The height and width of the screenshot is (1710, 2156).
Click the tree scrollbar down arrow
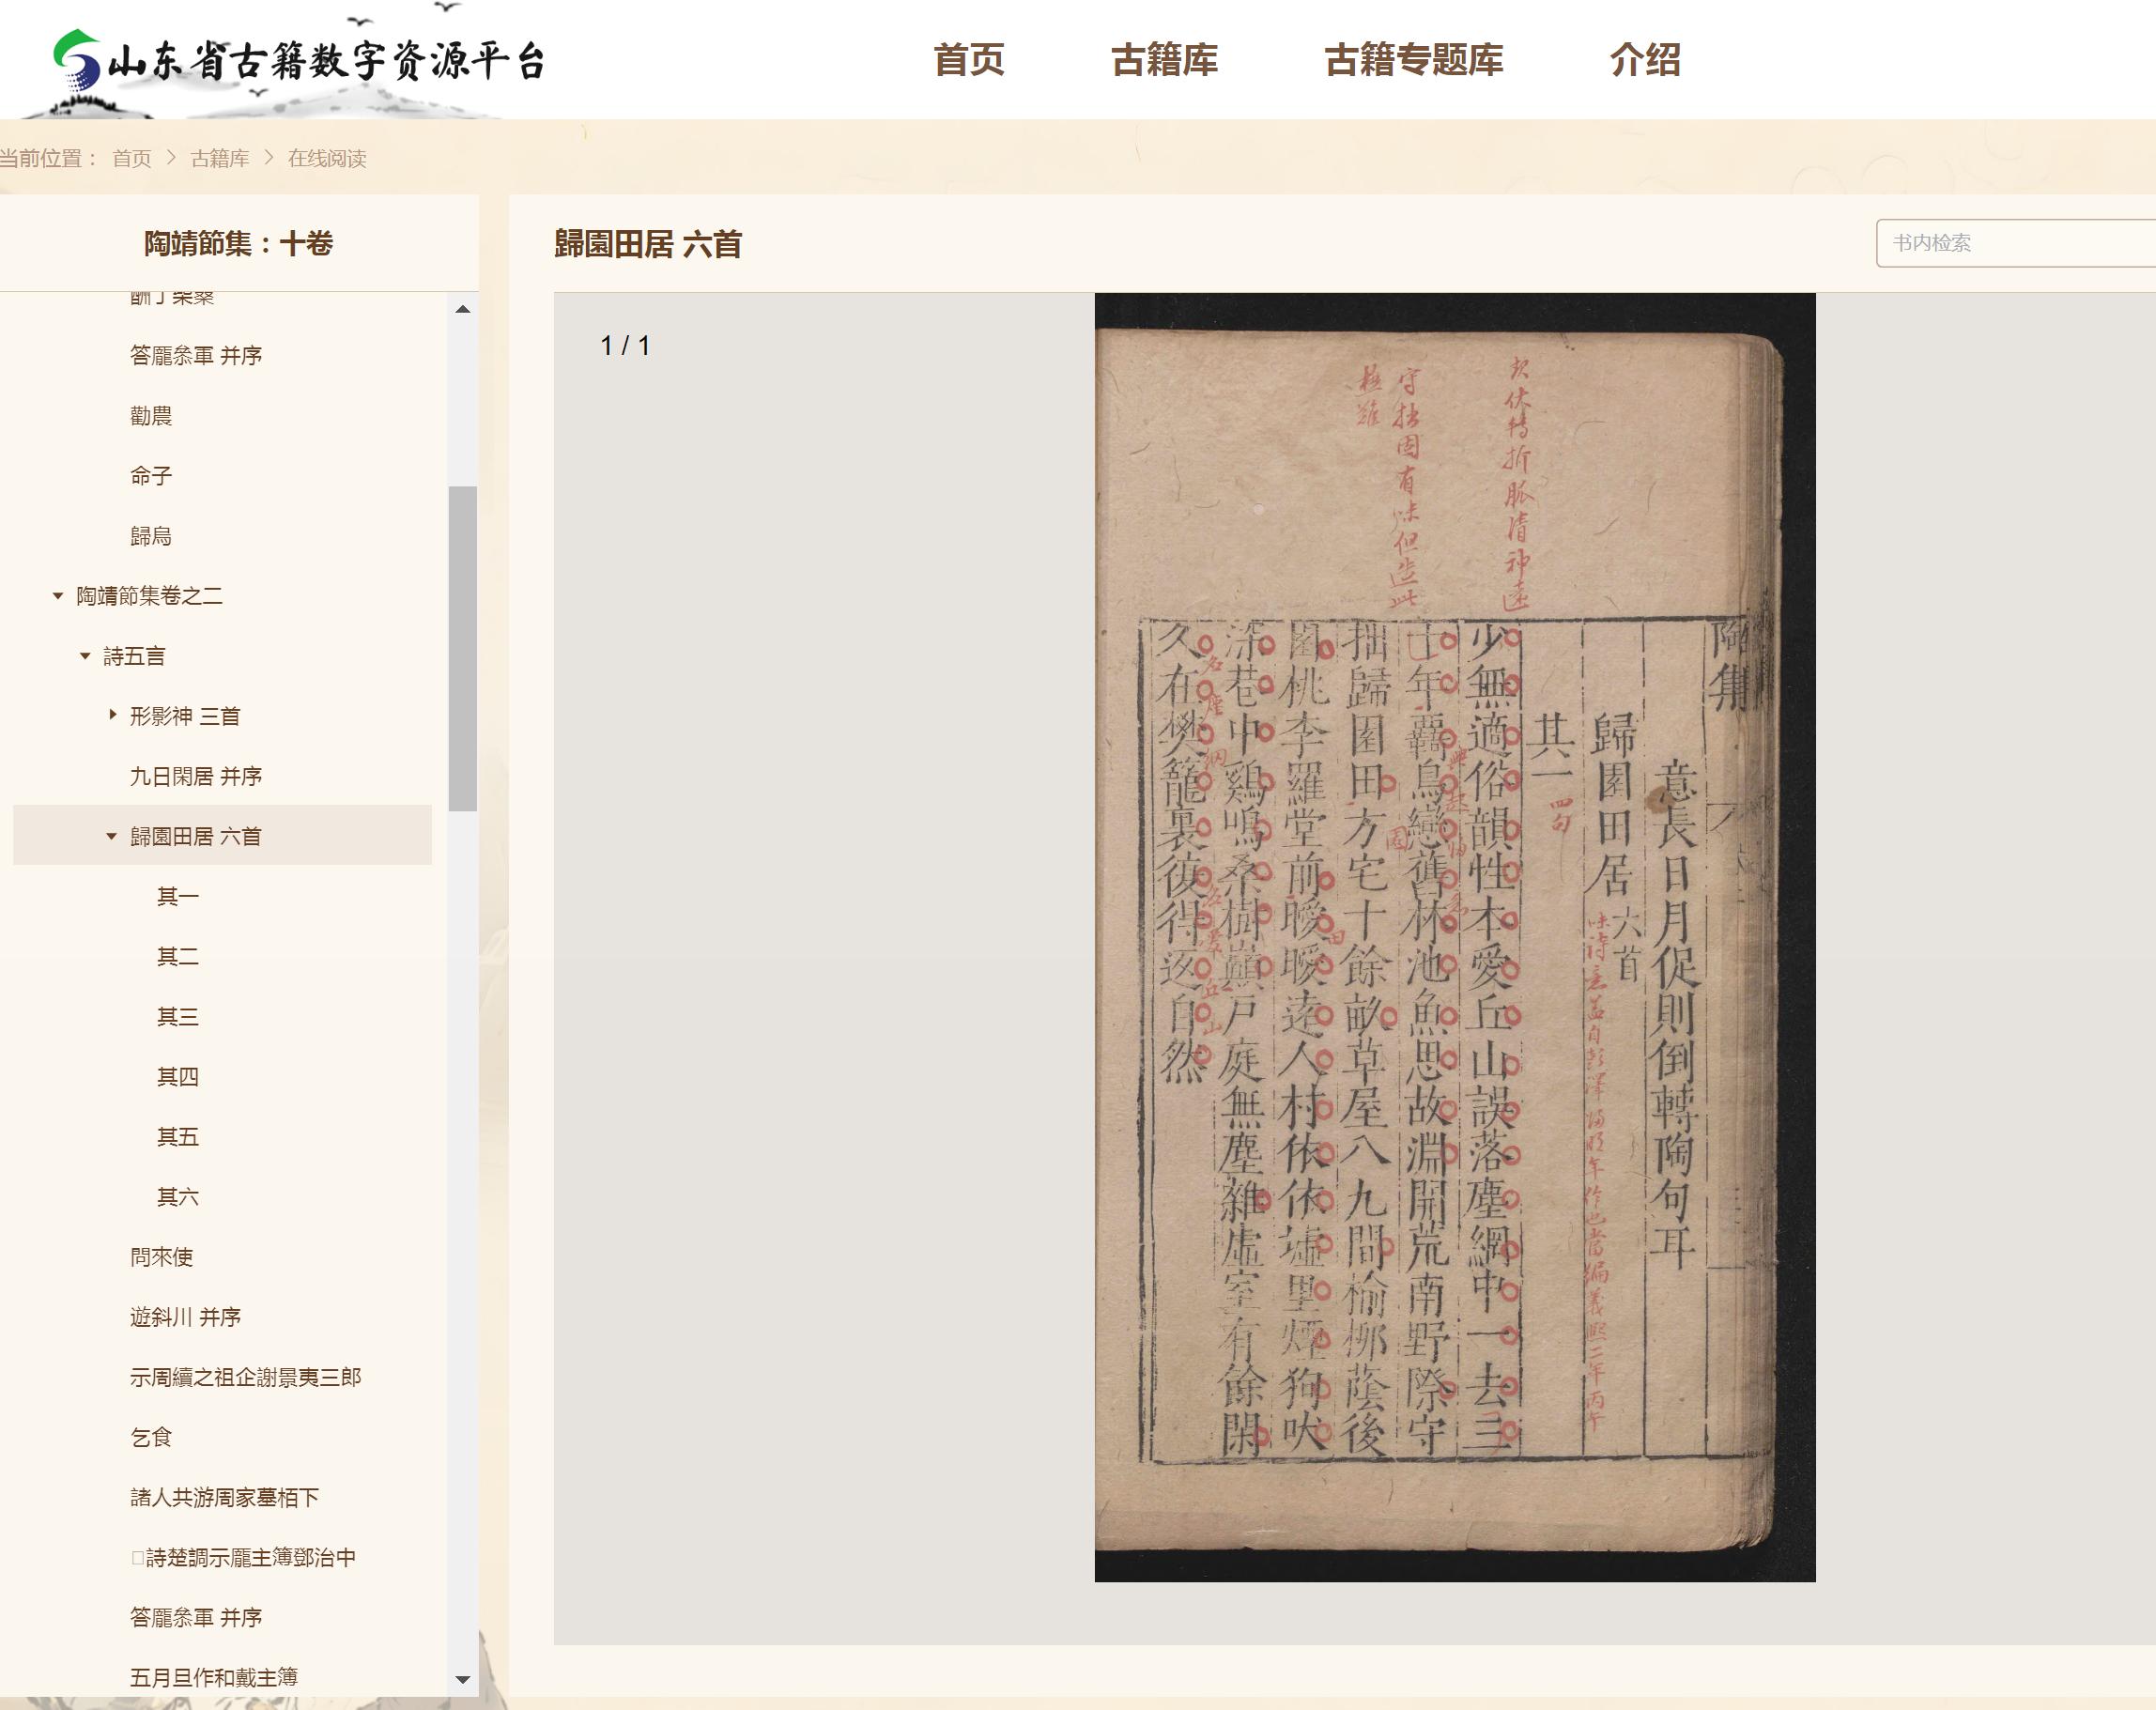click(x=462, y=1679)
